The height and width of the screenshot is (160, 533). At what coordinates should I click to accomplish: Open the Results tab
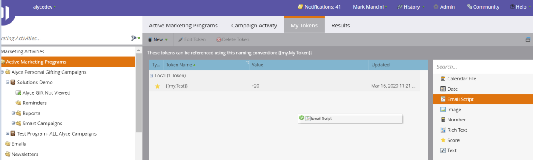[x=341, y=25]
